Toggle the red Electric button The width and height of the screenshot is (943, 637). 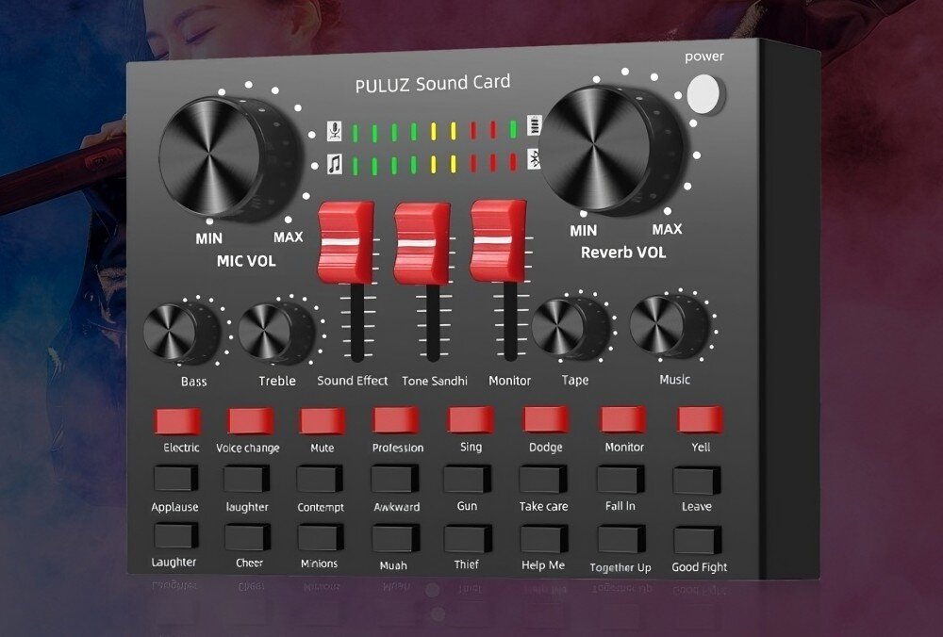[178, 421]
